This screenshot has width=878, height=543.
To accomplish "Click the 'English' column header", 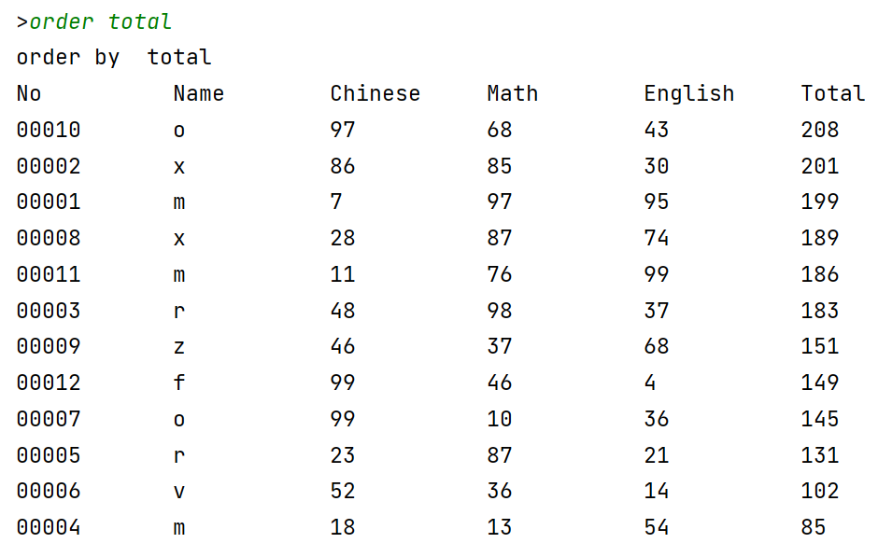I will 688,94.
